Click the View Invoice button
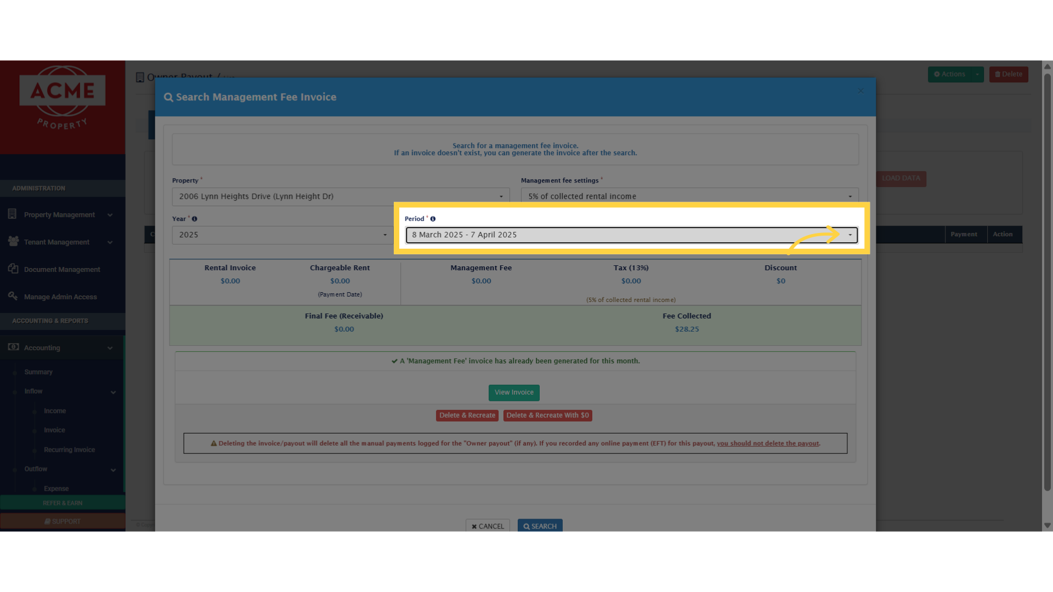 514,392
